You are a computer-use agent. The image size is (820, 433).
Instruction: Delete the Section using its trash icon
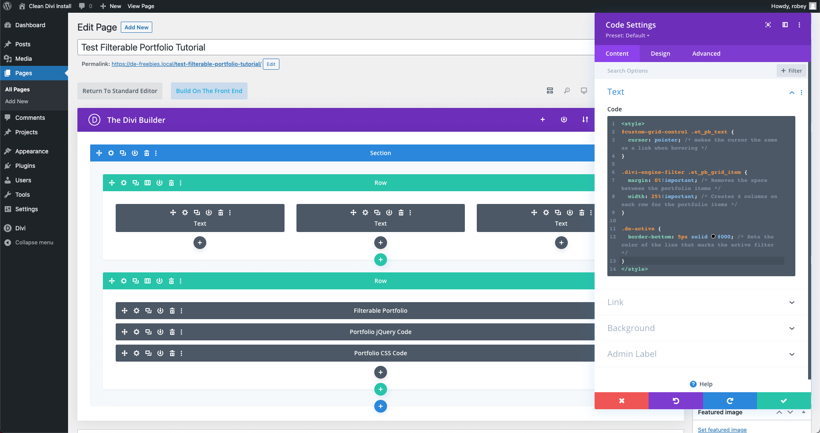(x=147, y=153)
